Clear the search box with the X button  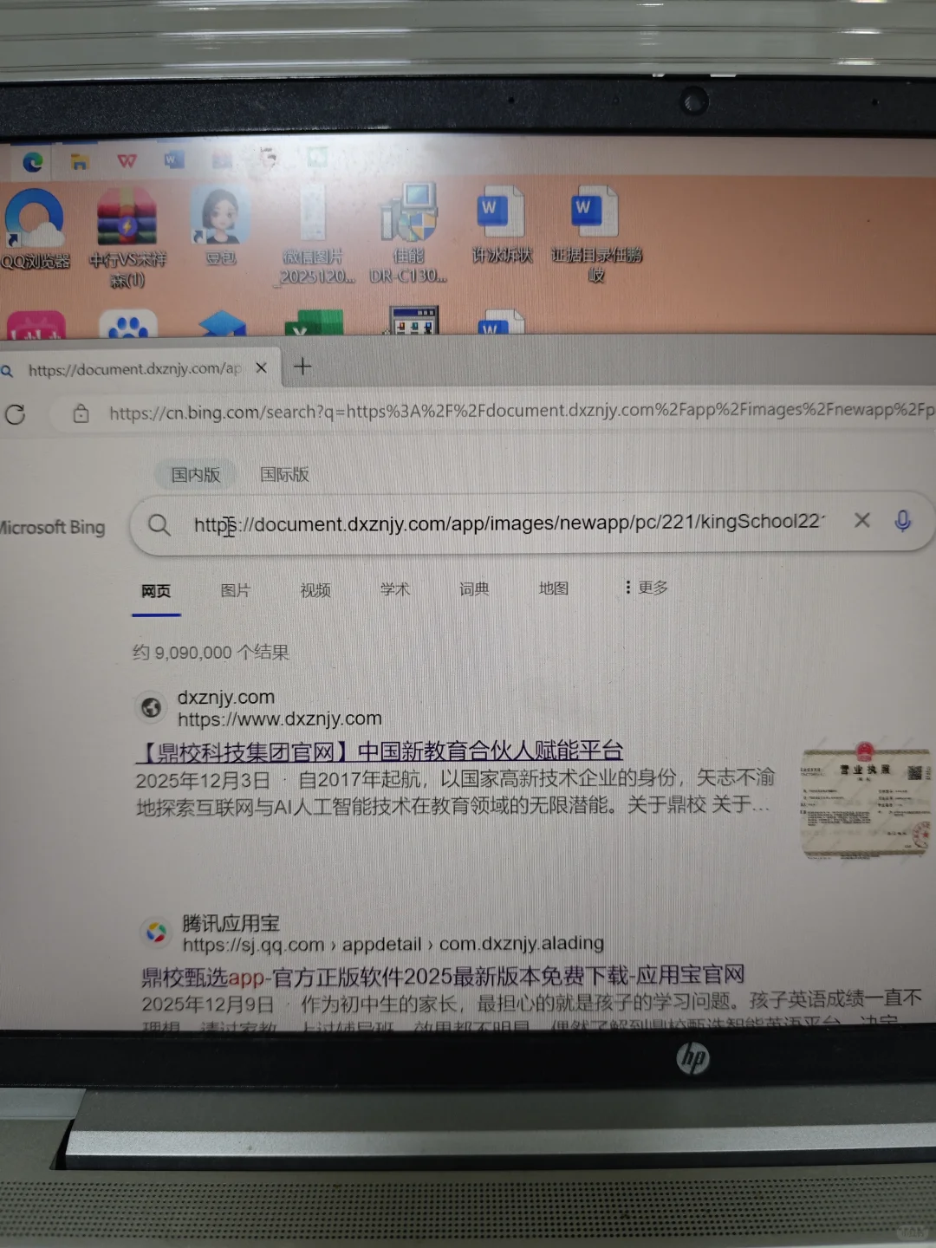tap(861, 520)
